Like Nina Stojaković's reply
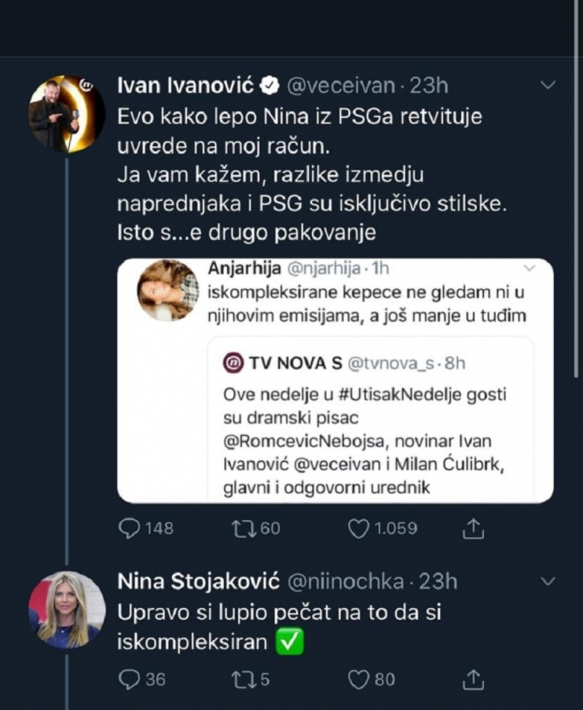 [358, 680]
